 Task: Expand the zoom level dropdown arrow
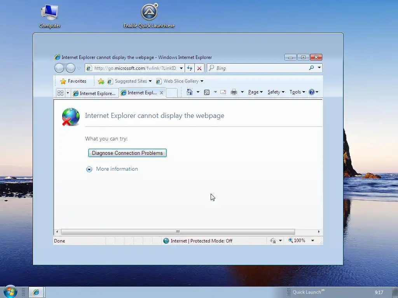click(x=312, y=241)
